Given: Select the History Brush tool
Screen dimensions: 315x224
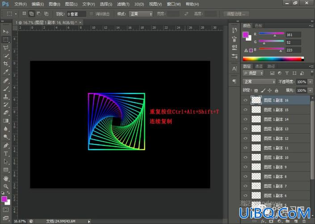Looking at the screenshot, I should (x=6, y=105).
